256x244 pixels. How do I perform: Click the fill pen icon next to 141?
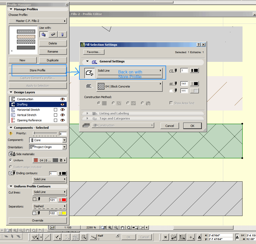[173, 84]
